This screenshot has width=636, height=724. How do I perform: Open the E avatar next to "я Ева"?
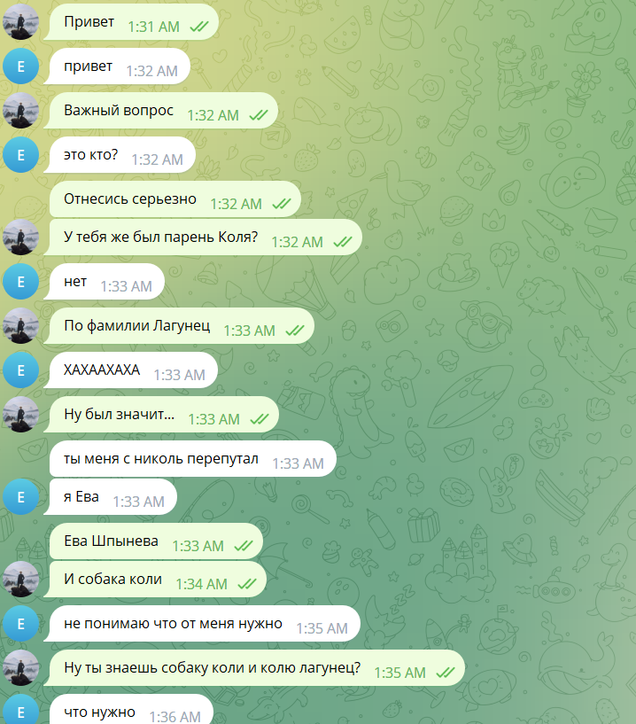(x=20, y=496)
